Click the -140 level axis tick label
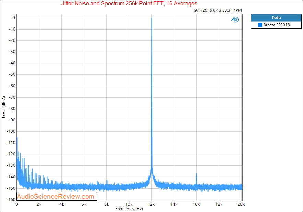 click(11, 177)
